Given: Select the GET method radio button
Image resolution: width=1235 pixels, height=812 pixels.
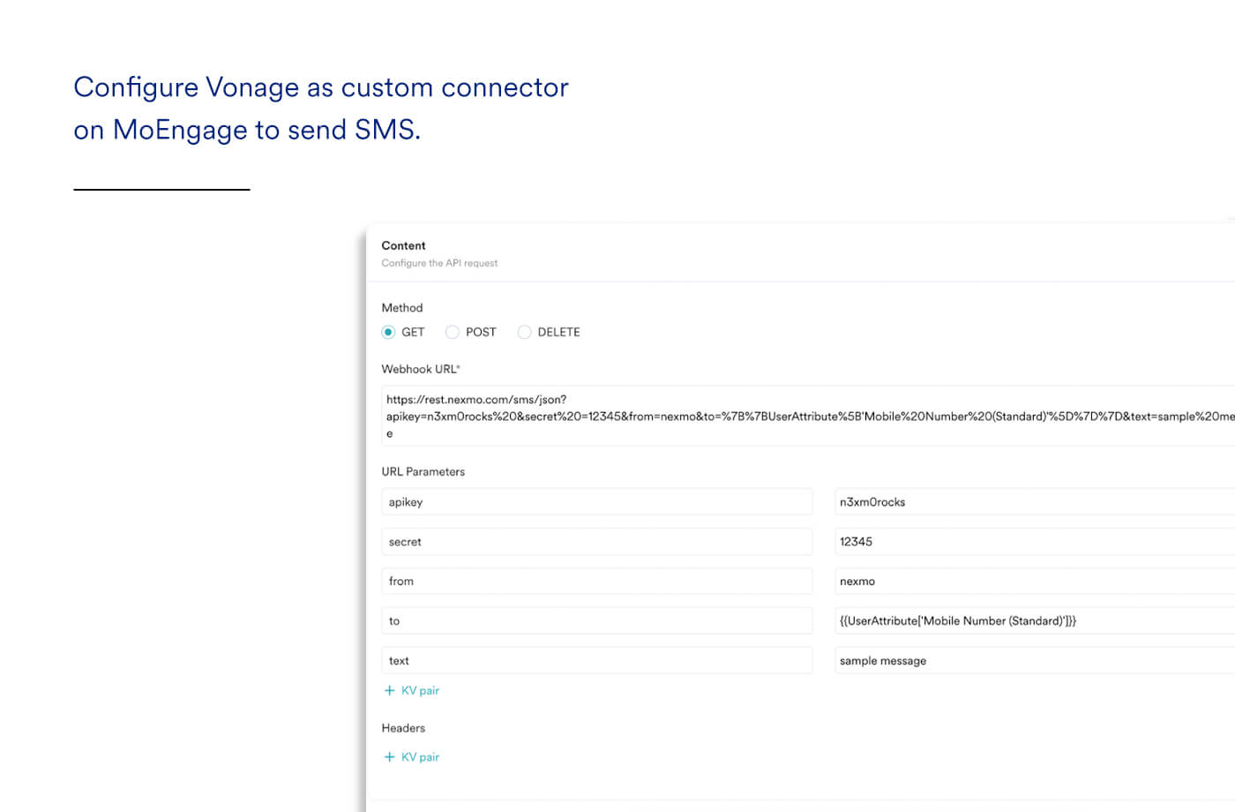Looking at the screenshot, I should (x=388, y=333).
